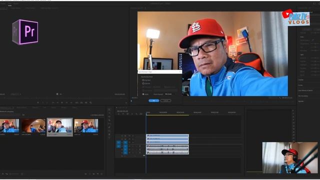Viewport: 320px width, 180px height.
Task: Adjust Exposure slider in Lumetri Color
Action: 315,58
